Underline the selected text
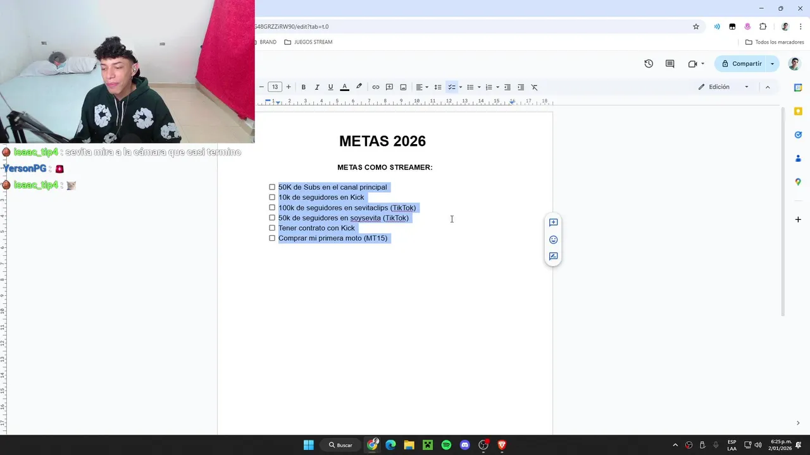 tap(330, 87)
